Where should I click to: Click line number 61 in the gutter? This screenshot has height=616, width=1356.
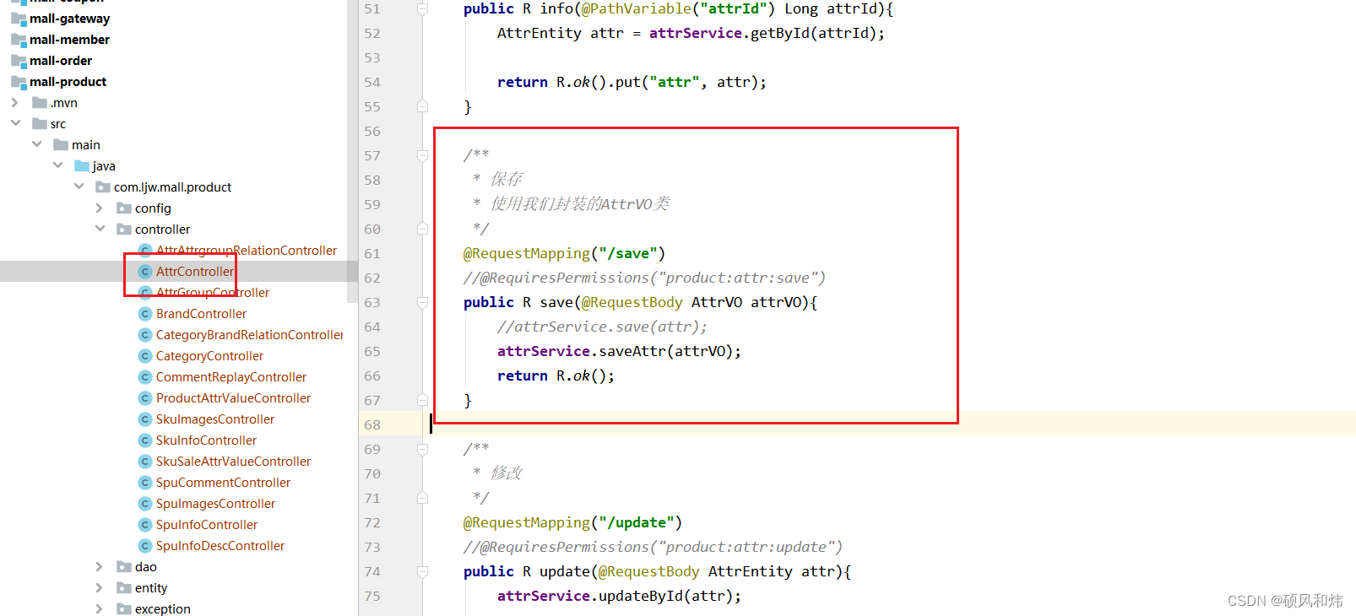[372, 253]
